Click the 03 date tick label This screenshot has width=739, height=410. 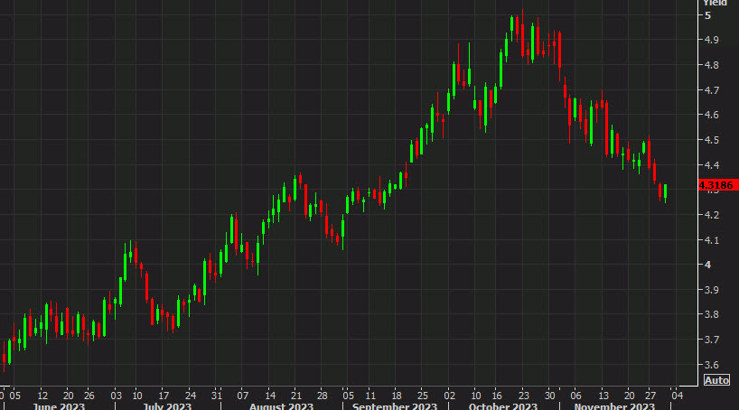pos(116,396)
